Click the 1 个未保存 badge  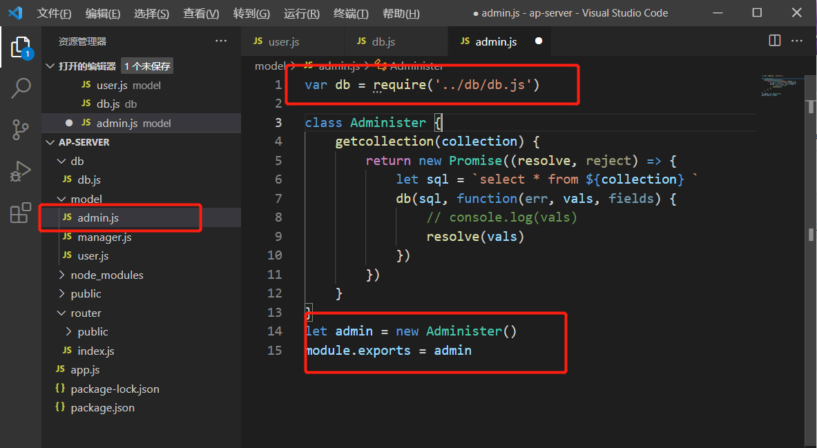click(146, 66)
